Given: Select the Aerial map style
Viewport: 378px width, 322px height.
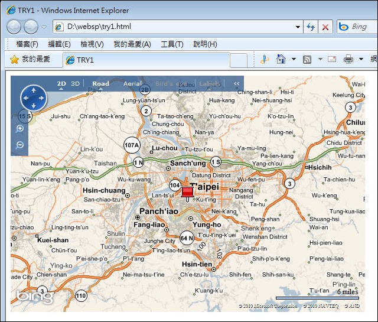Looking at the screenshot, I should tap(132, 83).
